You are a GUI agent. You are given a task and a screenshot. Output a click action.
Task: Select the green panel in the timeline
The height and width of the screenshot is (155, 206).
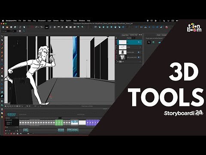pos(59,123)
